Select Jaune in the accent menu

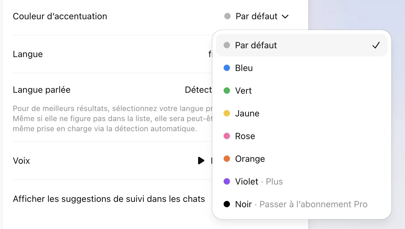point(247,113)
